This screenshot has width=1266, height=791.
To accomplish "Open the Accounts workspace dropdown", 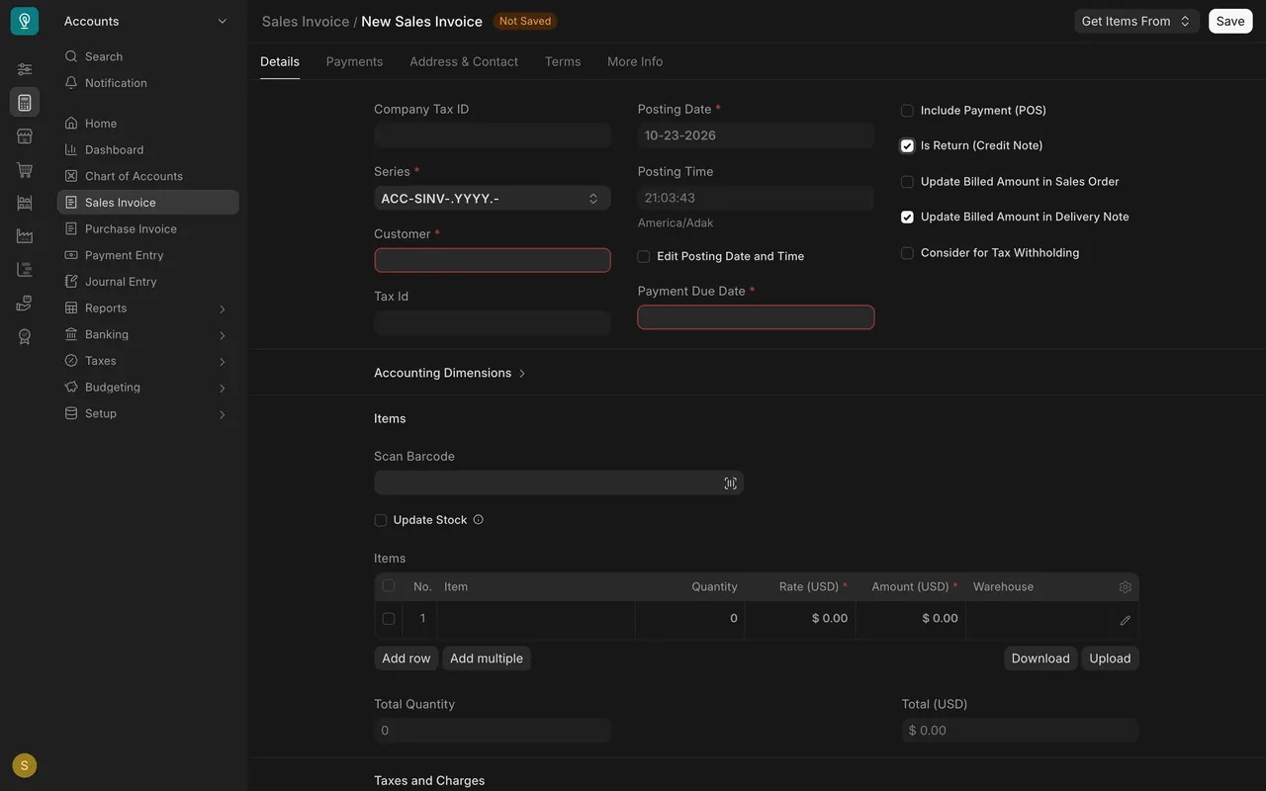I will (146, 21).
